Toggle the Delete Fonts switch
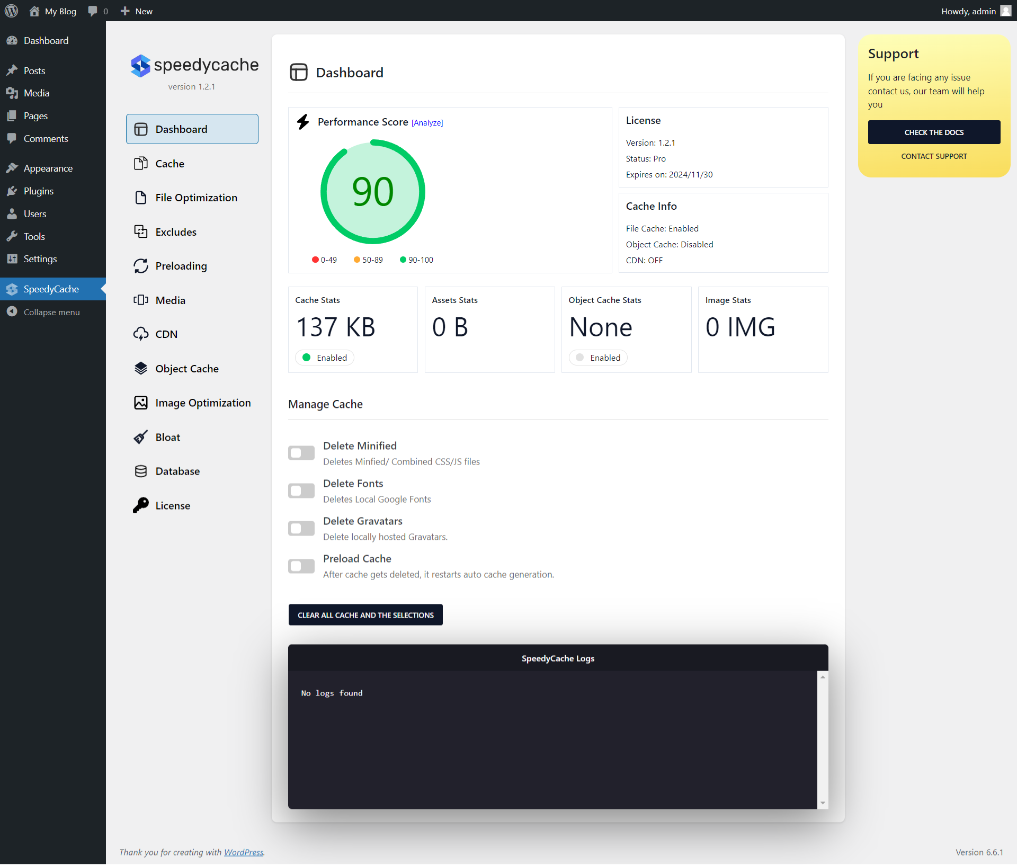The height and width of the screenshot is (865, 1017). (x=301, y=491)
